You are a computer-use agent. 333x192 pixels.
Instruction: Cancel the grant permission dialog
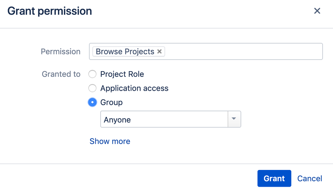point(310,179)
